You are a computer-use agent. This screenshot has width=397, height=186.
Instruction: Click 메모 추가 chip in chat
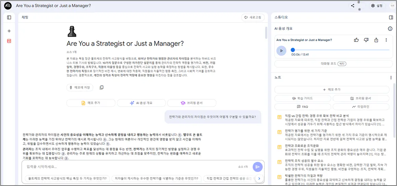point(91,103)
